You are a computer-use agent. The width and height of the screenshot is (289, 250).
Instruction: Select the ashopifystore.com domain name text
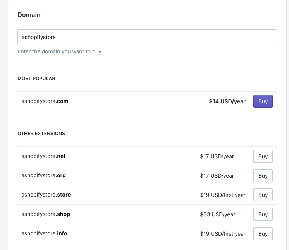[45, 101]
